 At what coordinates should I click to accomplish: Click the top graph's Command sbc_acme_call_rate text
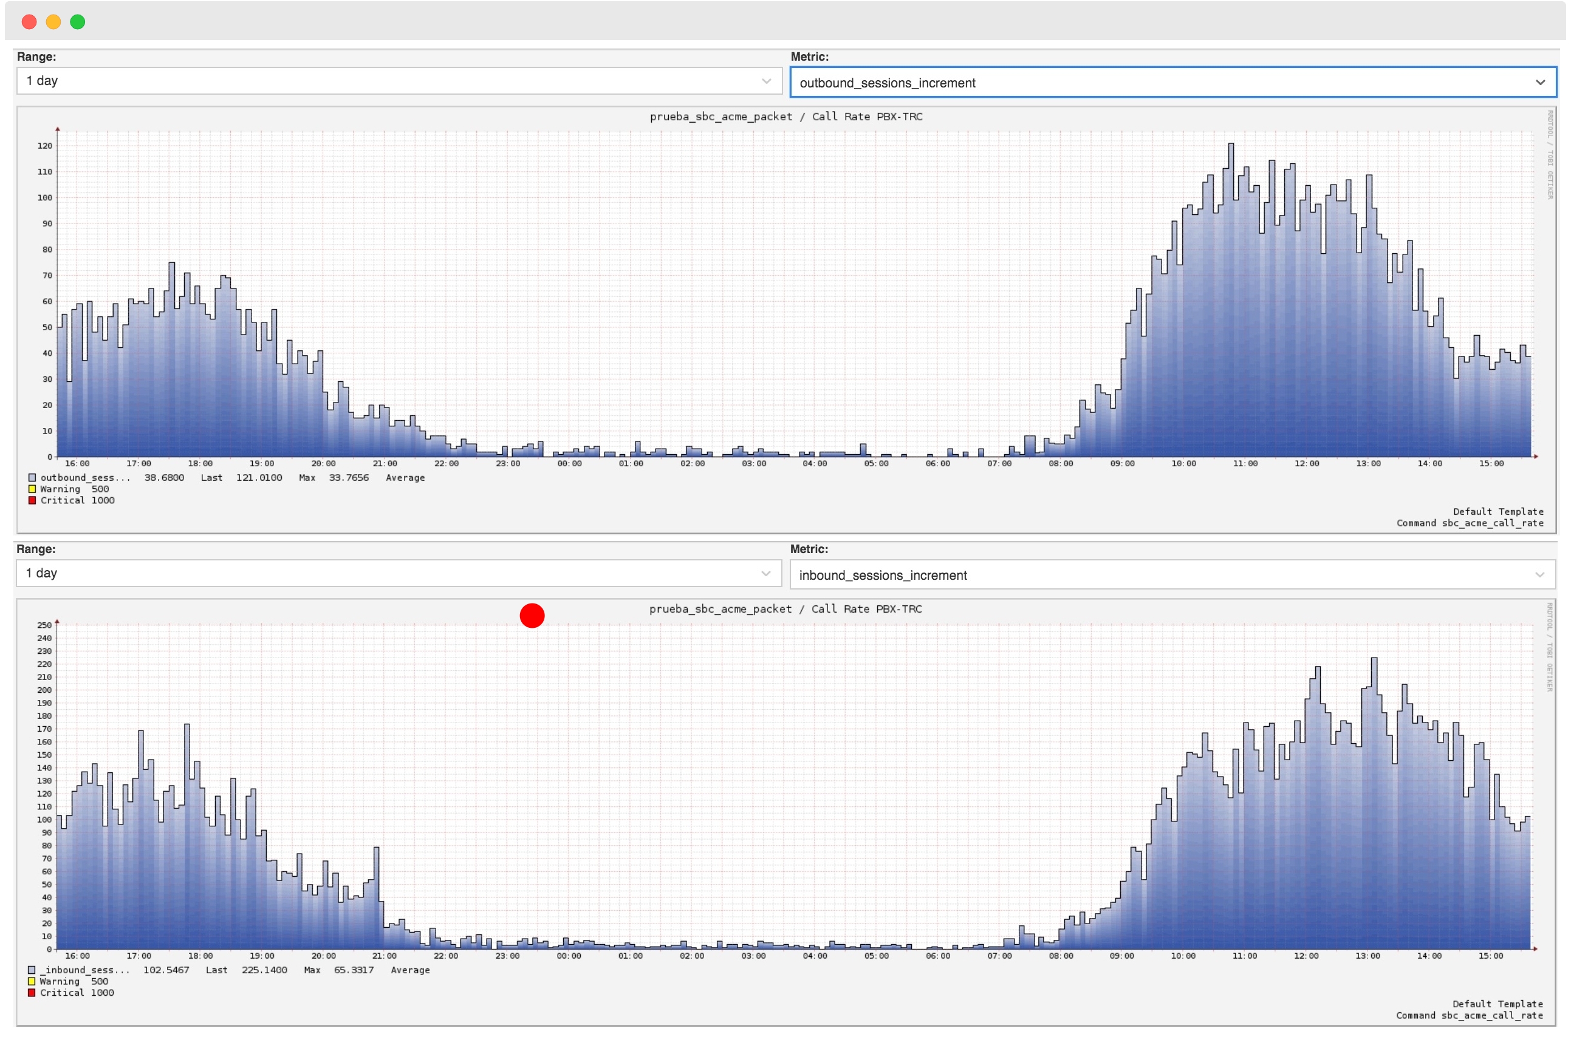1470,523
